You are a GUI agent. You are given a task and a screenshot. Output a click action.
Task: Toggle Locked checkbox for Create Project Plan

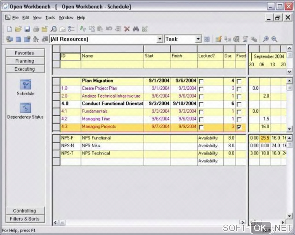pyautogui.click(x=201, y=89)
